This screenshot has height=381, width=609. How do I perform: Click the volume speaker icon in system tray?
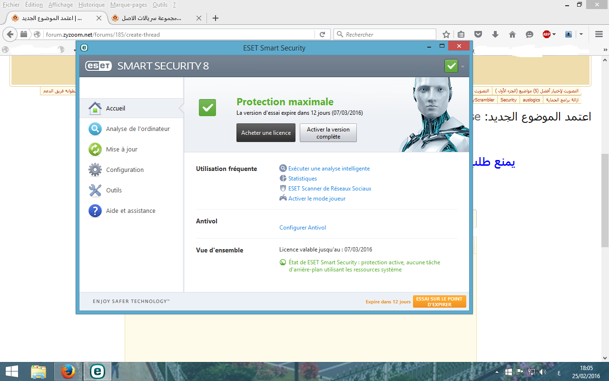click(x=543, y=371)
